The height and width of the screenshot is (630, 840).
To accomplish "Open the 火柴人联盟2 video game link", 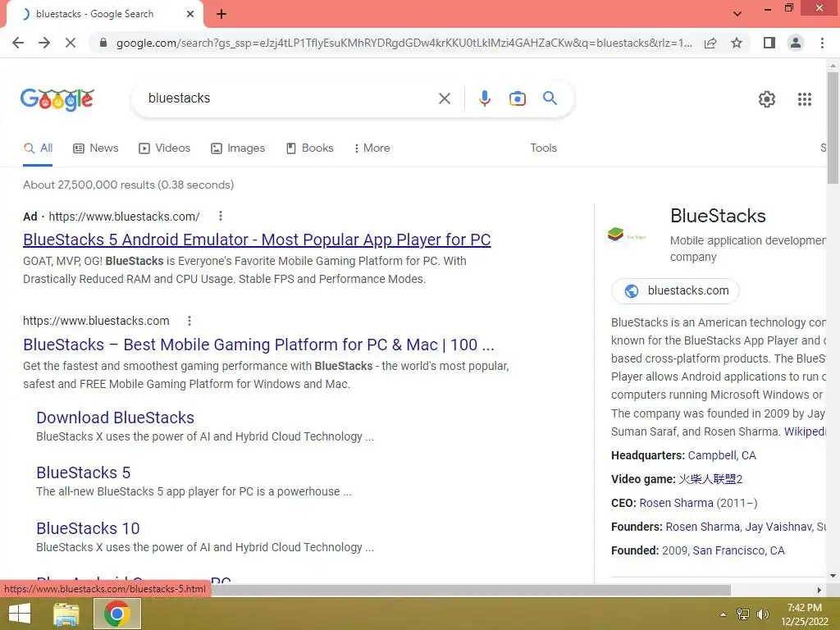I will coord(710,479).
